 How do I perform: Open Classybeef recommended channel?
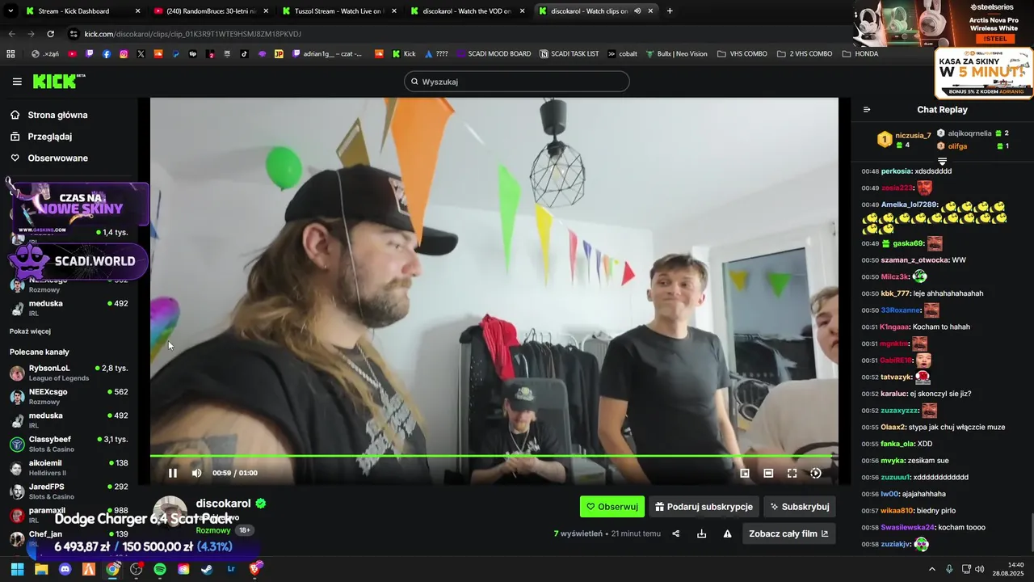tap(69, 444)
